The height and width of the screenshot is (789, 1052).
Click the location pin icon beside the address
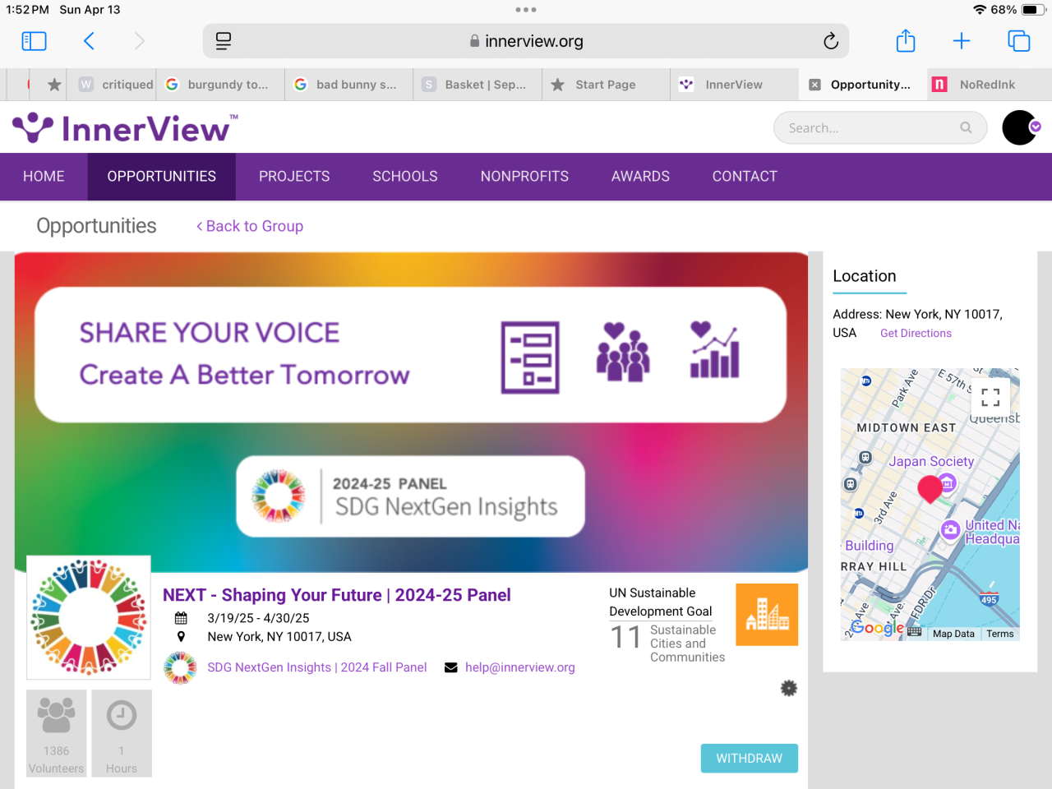181,636
